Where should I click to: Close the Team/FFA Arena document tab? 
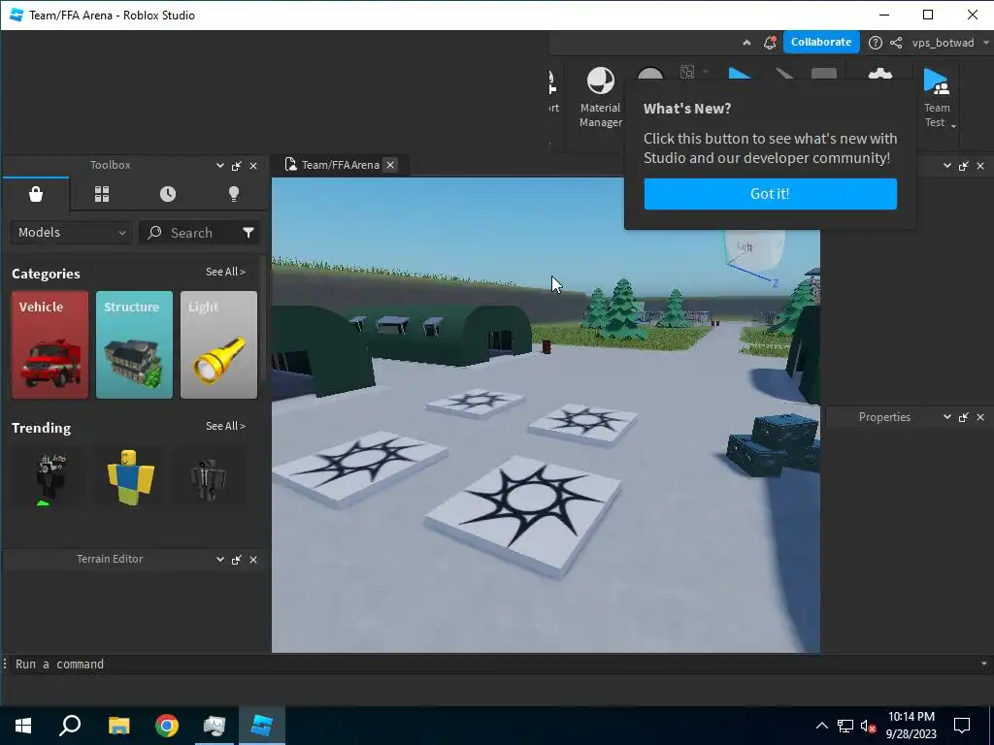(x=390, y=165)
